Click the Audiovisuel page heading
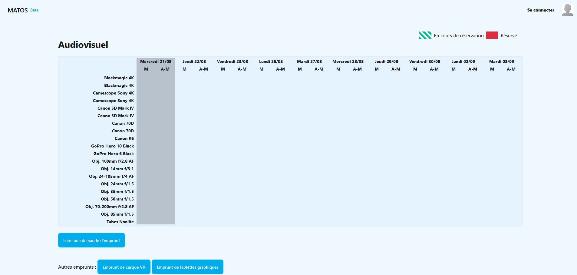The image size is (577, 275). [83, 45]
